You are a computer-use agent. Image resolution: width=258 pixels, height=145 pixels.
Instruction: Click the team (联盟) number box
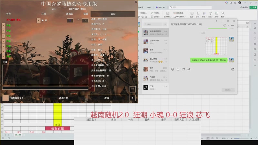pyautogui.click(x=85, y=20)
